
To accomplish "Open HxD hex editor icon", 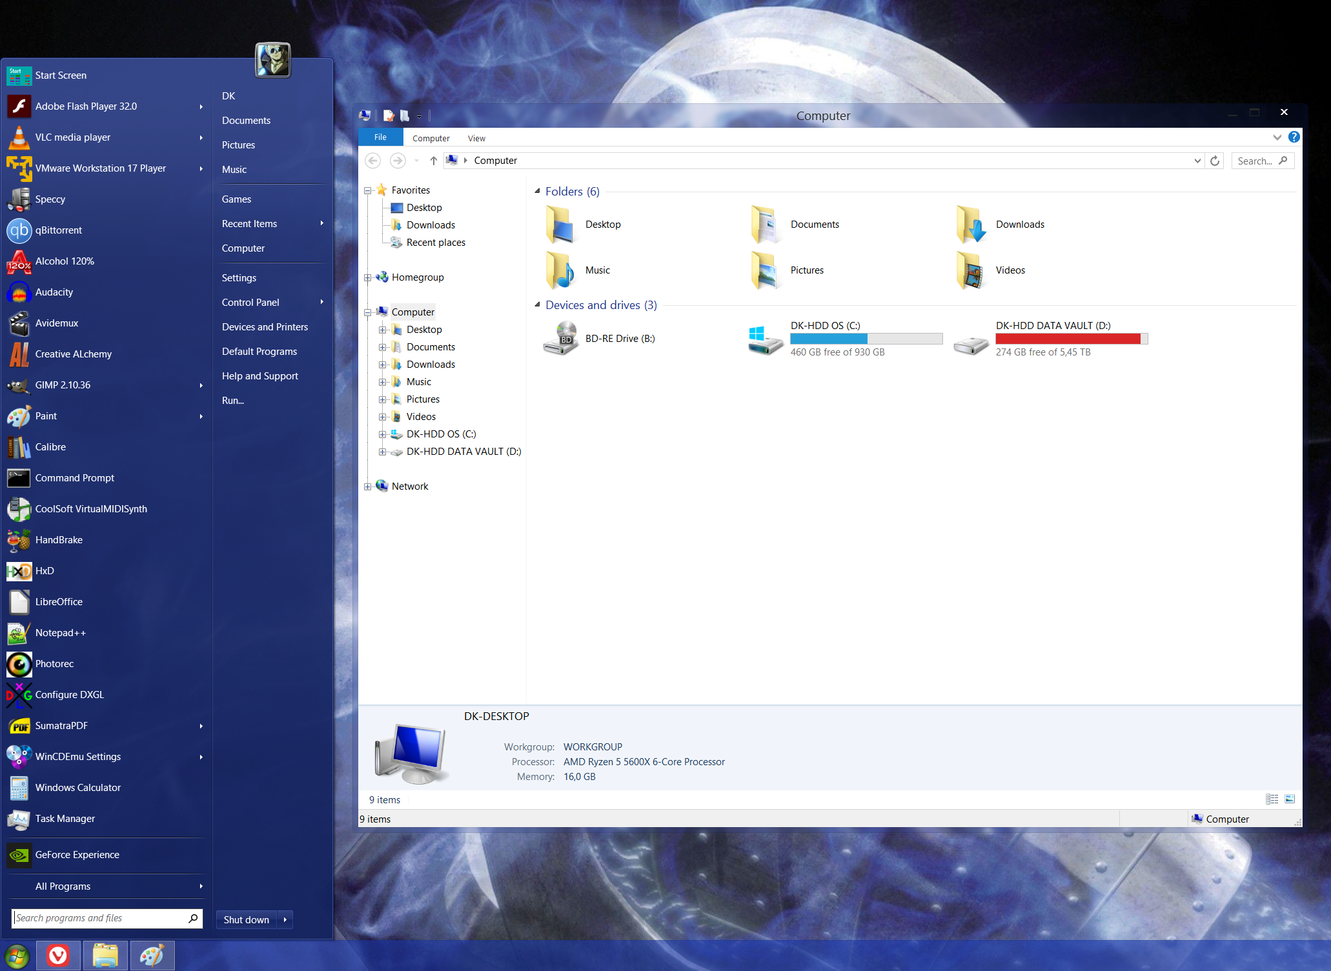I will pos(19,571).
